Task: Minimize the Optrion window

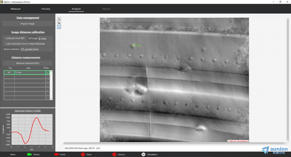Action: 273,2
